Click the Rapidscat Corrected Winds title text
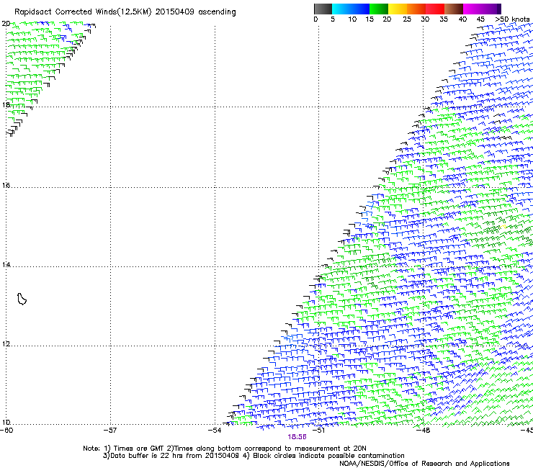This screenshot has width=533, height=468. (125, 12)
